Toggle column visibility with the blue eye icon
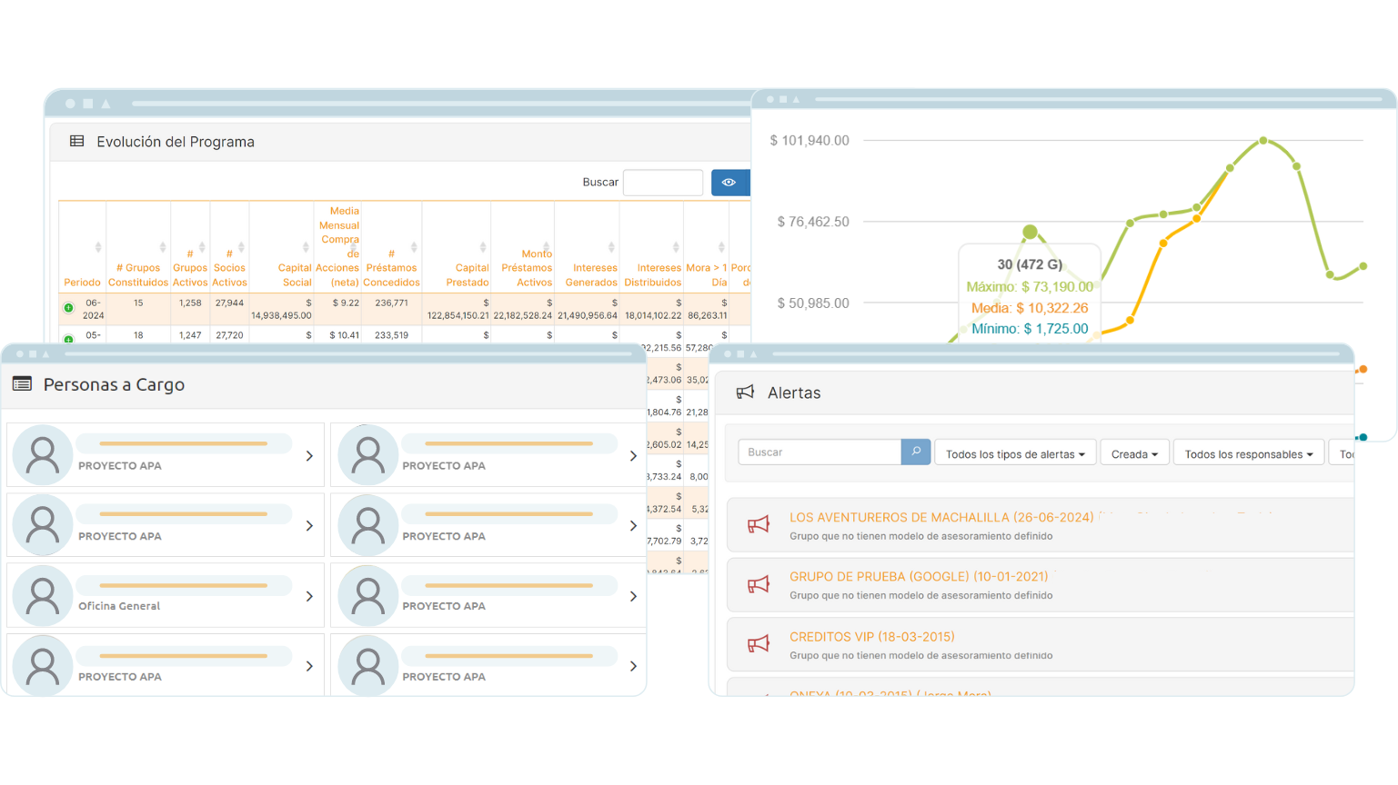Viewport: 1398px width, 785px height. pos(730,182)
